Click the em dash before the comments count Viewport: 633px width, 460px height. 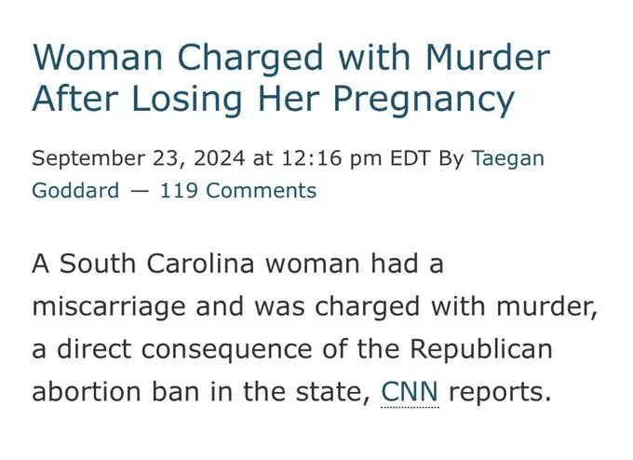[x=140, y=191]
